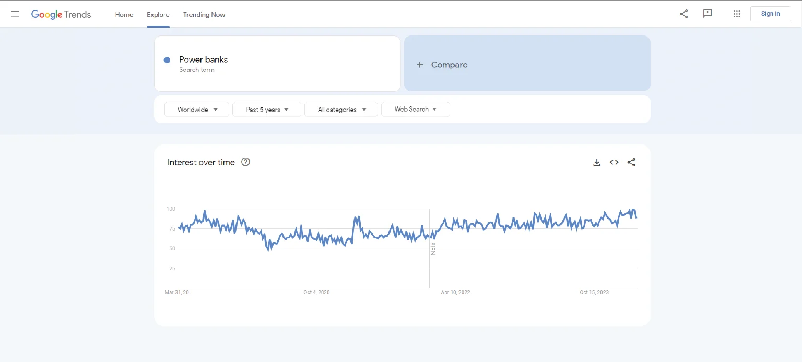Click the Sign in button
The height and width of the screenshot is (363, 802).
770,14
